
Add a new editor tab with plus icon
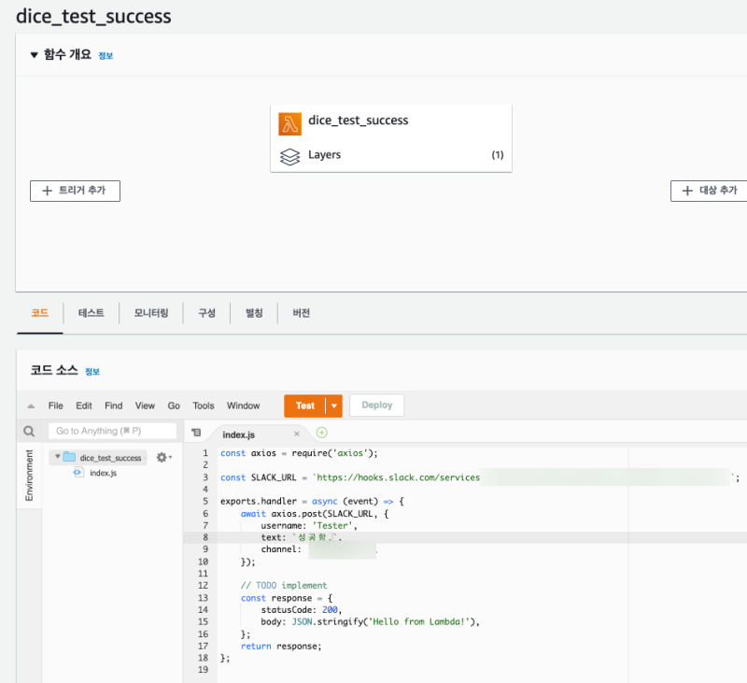pos(322,433)
